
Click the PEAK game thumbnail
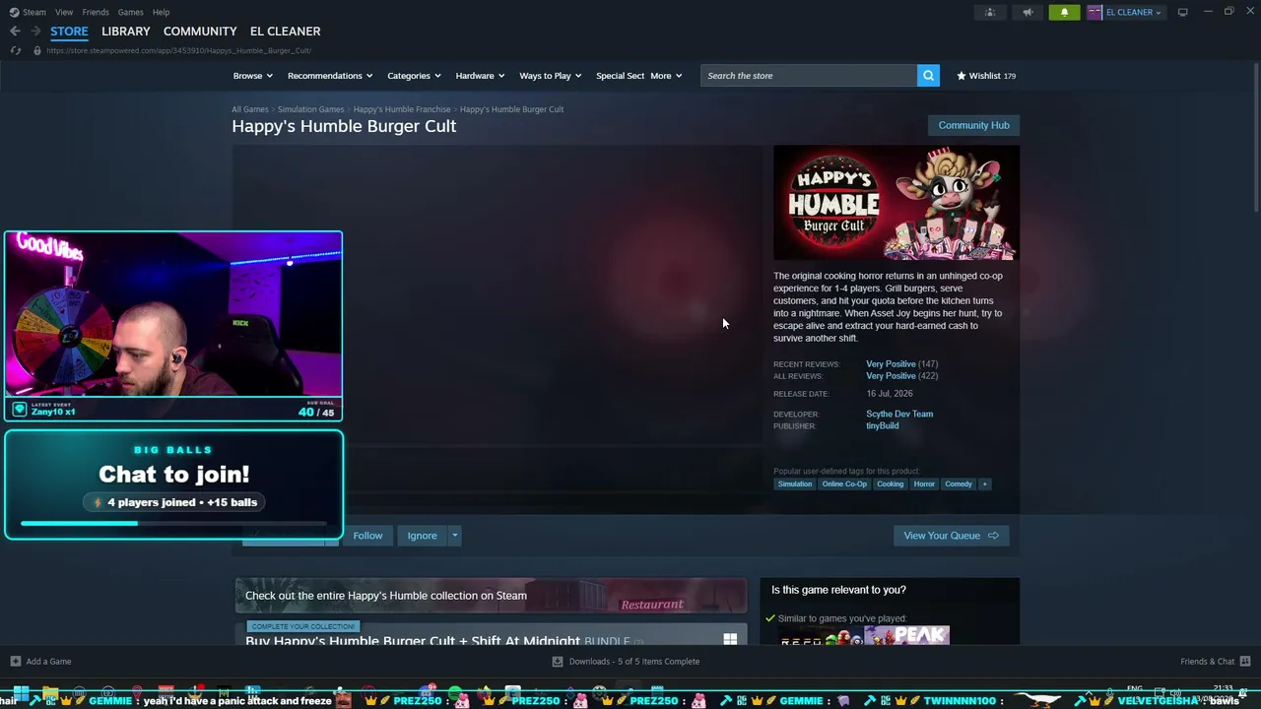[906, 635]
